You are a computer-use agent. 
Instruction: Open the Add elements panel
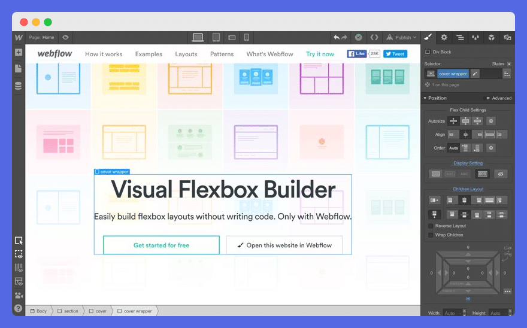click(x=19, y=52)
